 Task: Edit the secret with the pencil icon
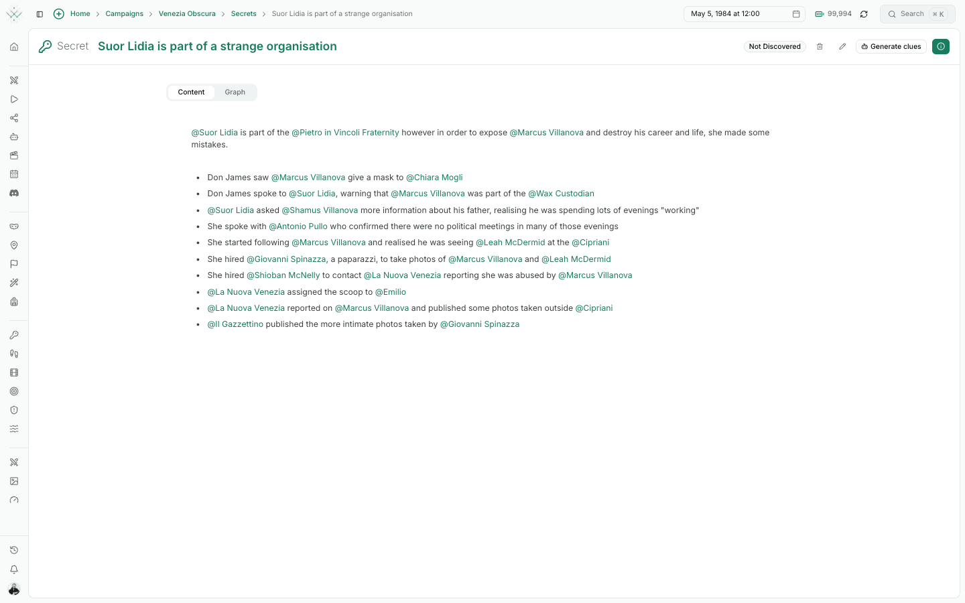pyautogui.click(x=842, y=46)
